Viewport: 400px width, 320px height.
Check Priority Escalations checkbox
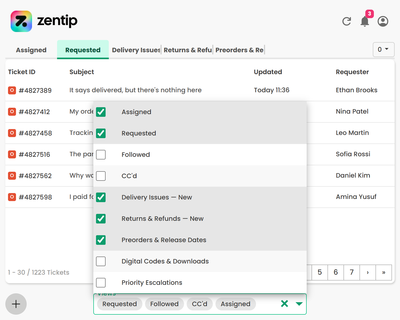(x=101, y=283)
